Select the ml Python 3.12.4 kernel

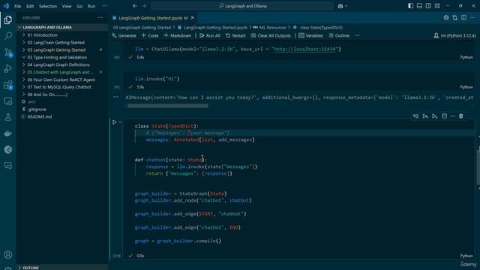[455, 35]
